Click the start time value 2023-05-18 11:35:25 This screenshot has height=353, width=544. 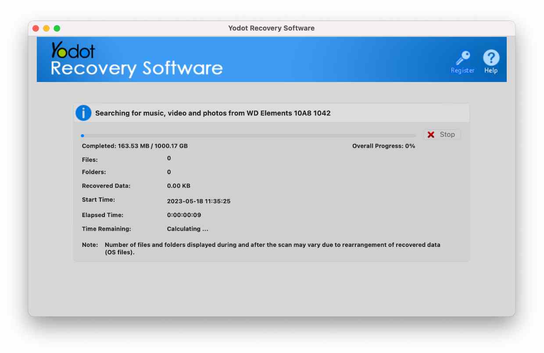coord(199,202)
